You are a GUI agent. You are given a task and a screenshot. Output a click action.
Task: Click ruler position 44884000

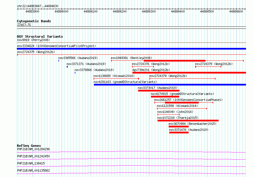click(x=62, y=11)
